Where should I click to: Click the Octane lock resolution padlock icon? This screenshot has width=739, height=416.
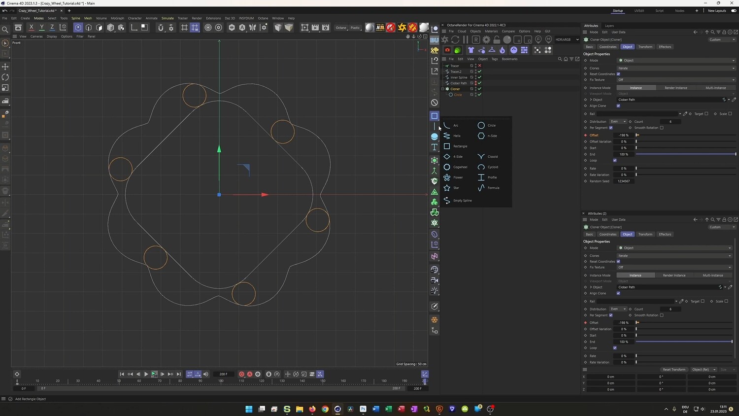click(497, 39)
